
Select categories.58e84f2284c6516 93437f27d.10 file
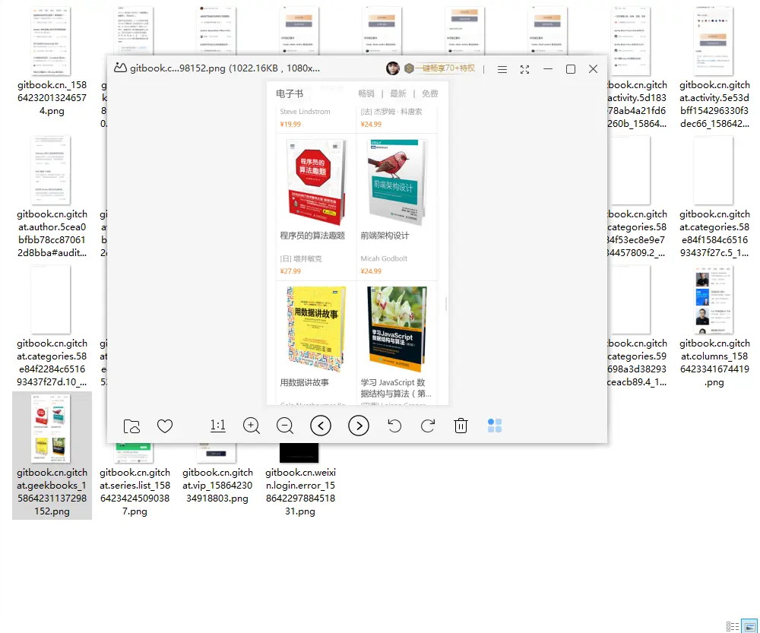(52, 362)
